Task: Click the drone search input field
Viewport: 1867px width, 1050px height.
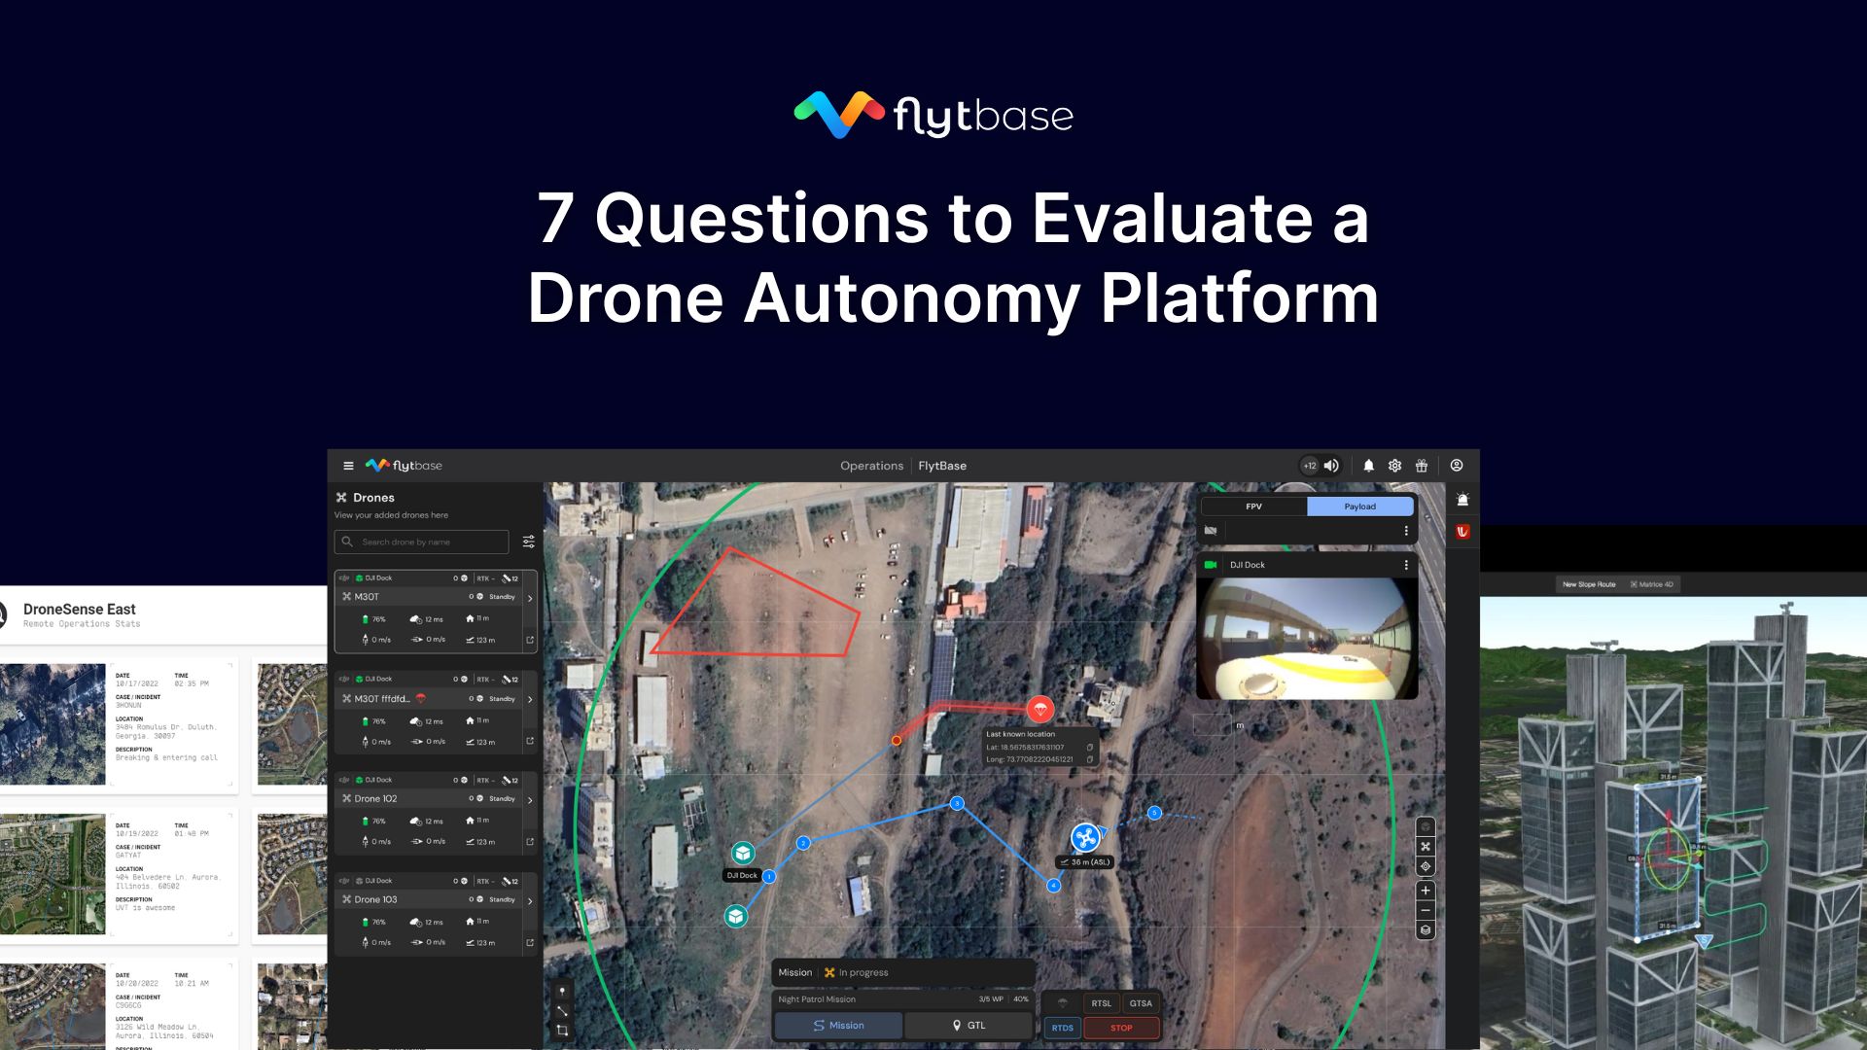Action: (420, 542)
